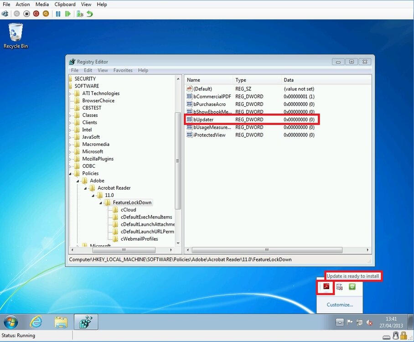Collapse the FeatureLockDown tree node
The width and height of the screenshot is (414, 342).
101,203
